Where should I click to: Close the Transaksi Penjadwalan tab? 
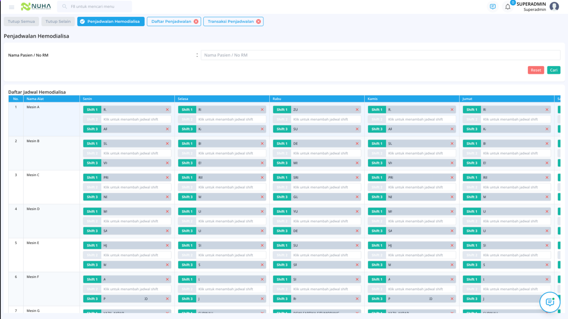pyautogui.click(x=258, y=22)
